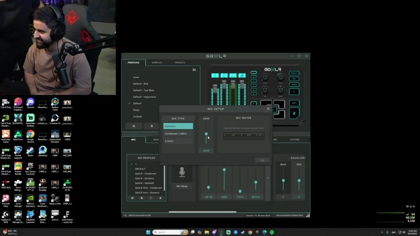Image resolution: width=420 pixels, height=236 pixels.
Task: Open Logitech G HUB shortcut
Action: click(x=6, y=216)
